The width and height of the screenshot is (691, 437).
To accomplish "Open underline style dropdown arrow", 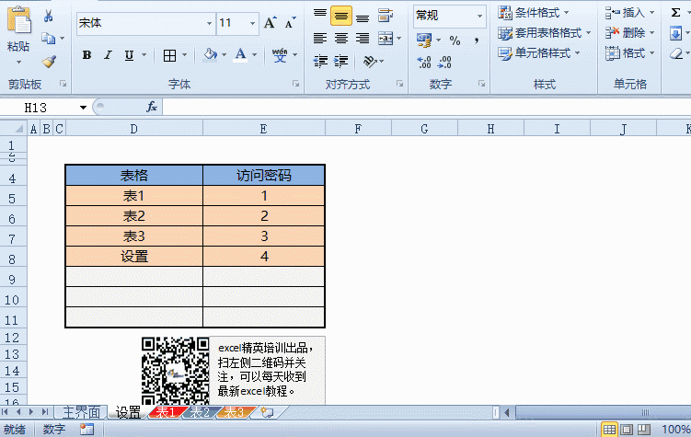I will (x=144, y=55).
